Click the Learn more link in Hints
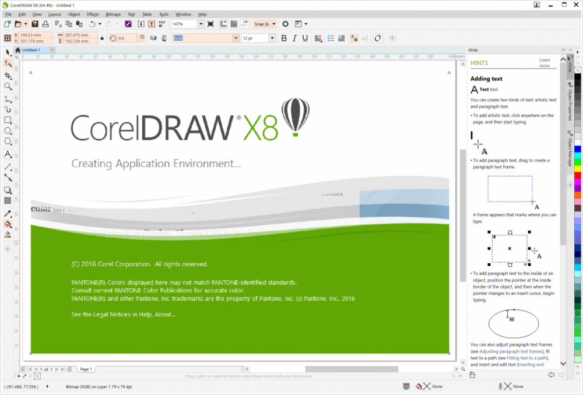Viewport: 583px width, 395px height. [x=545, y=63]
